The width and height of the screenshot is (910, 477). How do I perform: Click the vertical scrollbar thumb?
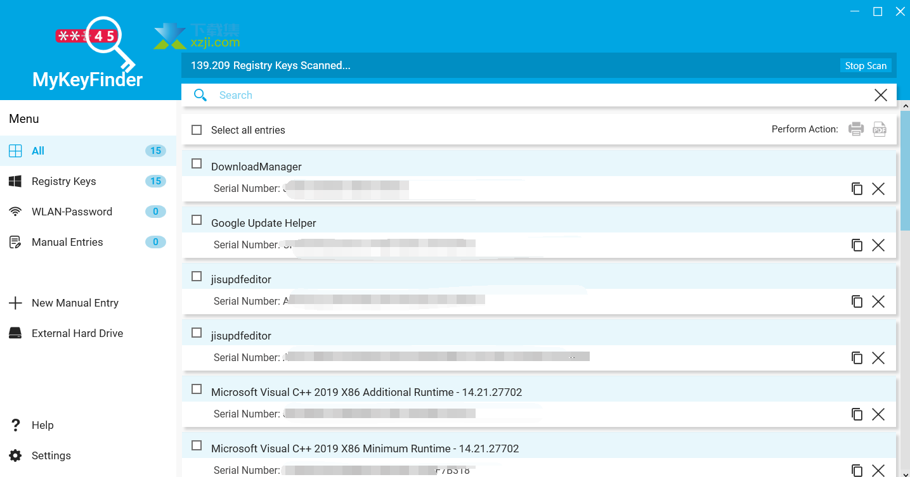point(905,171)
